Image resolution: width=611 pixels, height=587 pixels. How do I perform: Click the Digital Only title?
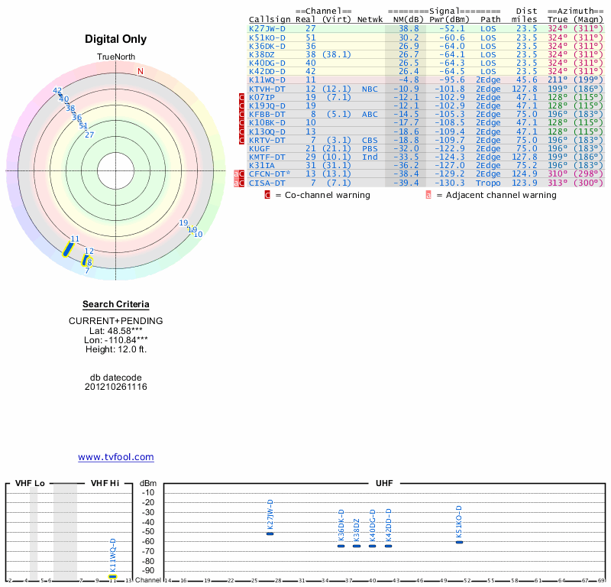tap(116, 39)
